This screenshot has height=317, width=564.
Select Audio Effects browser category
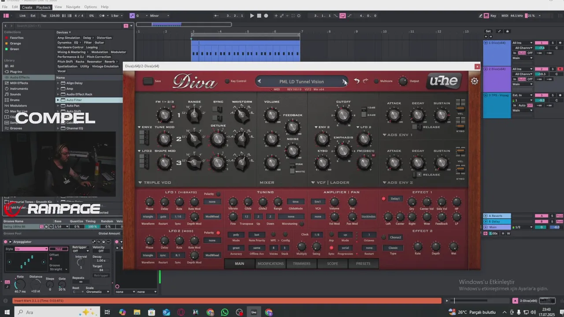click(x=20, y=77)
